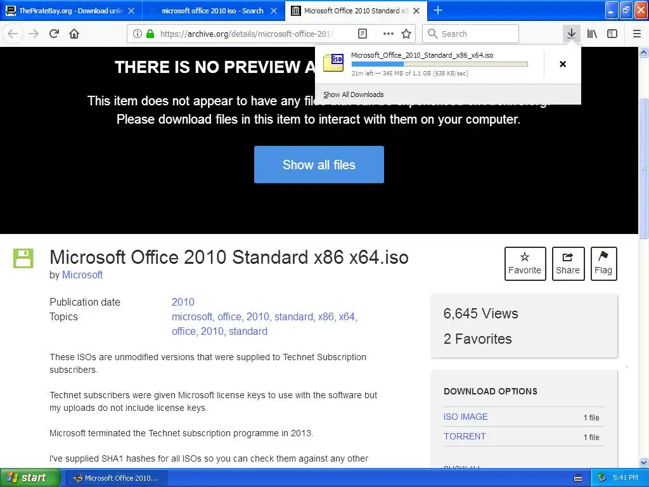Image resolution: width=649 pixels, height=487 pixels.
Task: Share this archive item
Action: (x=568, y=264)
